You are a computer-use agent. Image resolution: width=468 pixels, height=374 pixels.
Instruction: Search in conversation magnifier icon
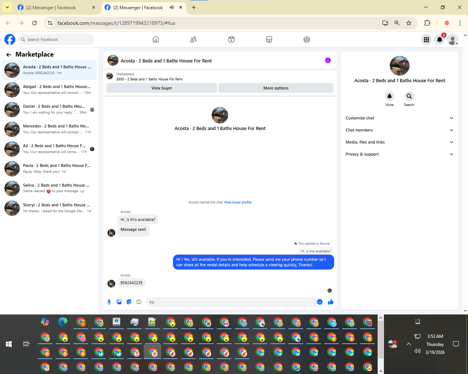[x=409, y=96]
